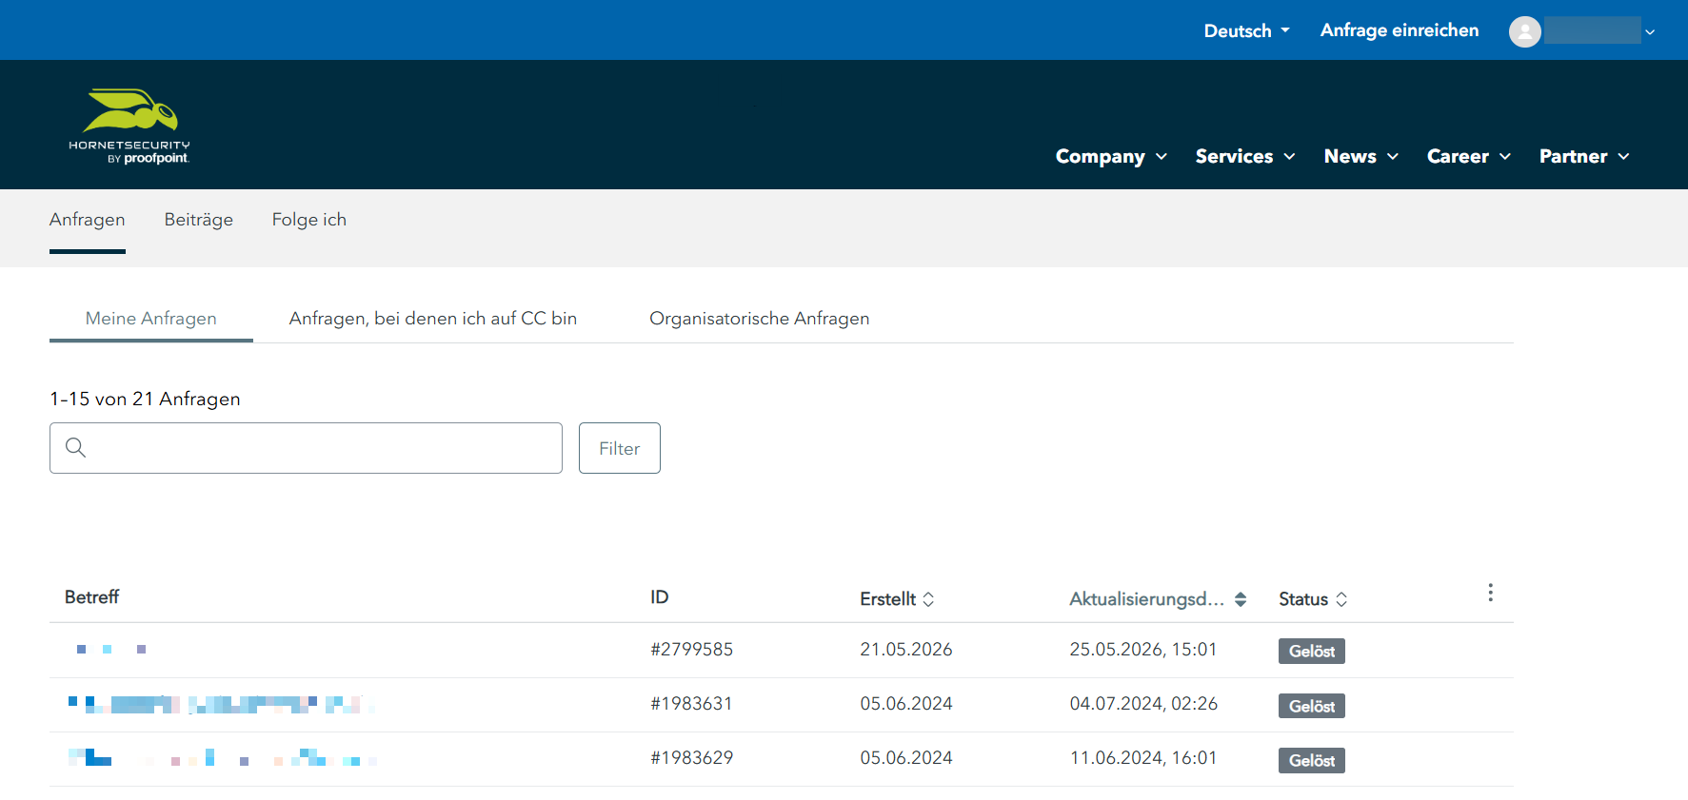This screenshot has height=800, width=1688.
Task: Click the search magnifier icon
Action: (76, 447)
